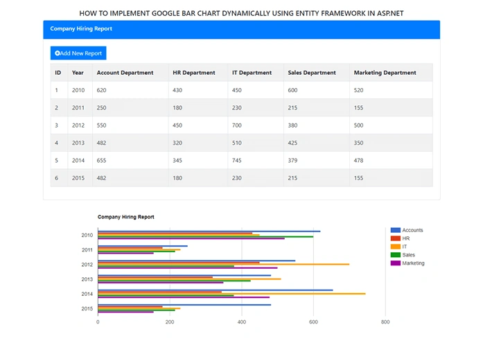Click the Year column header
Viewport: 483px width, 352px height.
tap(80, 72)
